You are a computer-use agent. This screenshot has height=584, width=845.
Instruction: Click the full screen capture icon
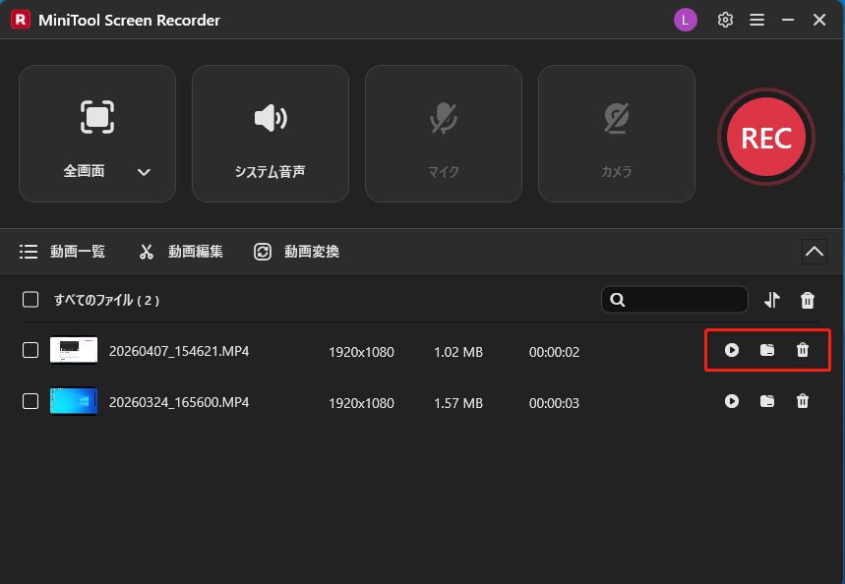(x=97, y=117)
